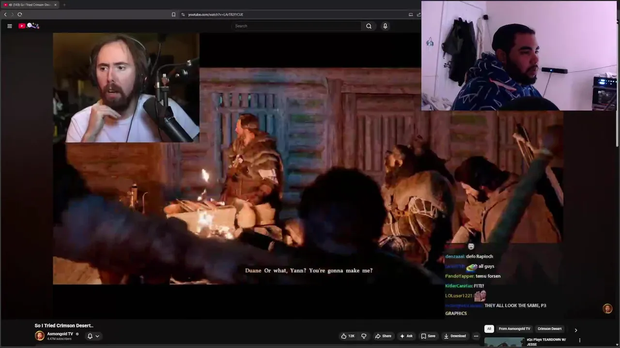Select the 'Crimson Desert' chip
Image resolution: width=620 pixels, height=348 pixels.
550,329
